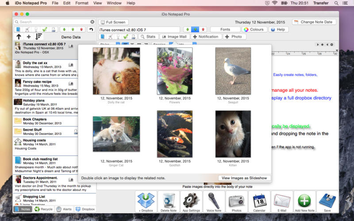Click the Notification button
Screen dimensions: 354x221
(x=206, y=37)
